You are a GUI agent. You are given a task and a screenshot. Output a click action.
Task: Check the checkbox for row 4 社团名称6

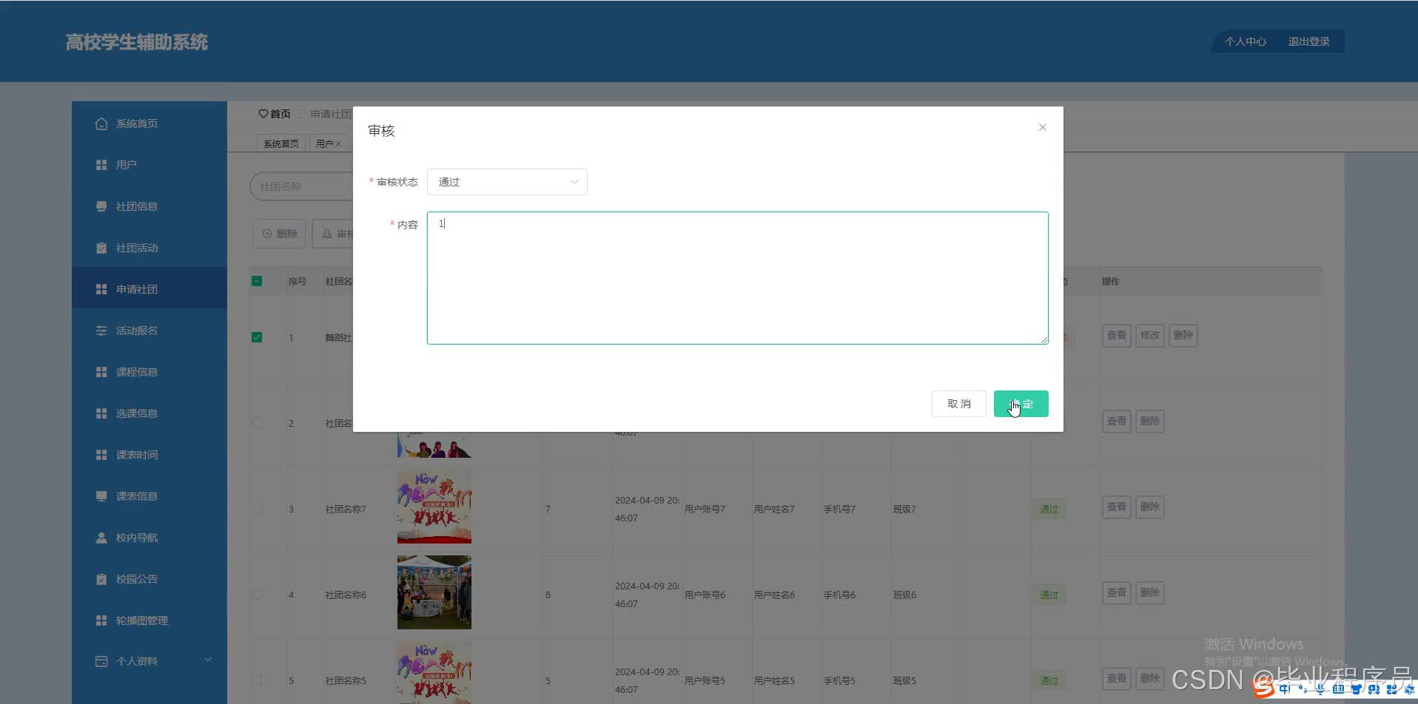click(x=257, y=595)
